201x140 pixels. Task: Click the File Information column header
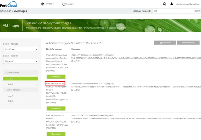(x=54, y=49)
